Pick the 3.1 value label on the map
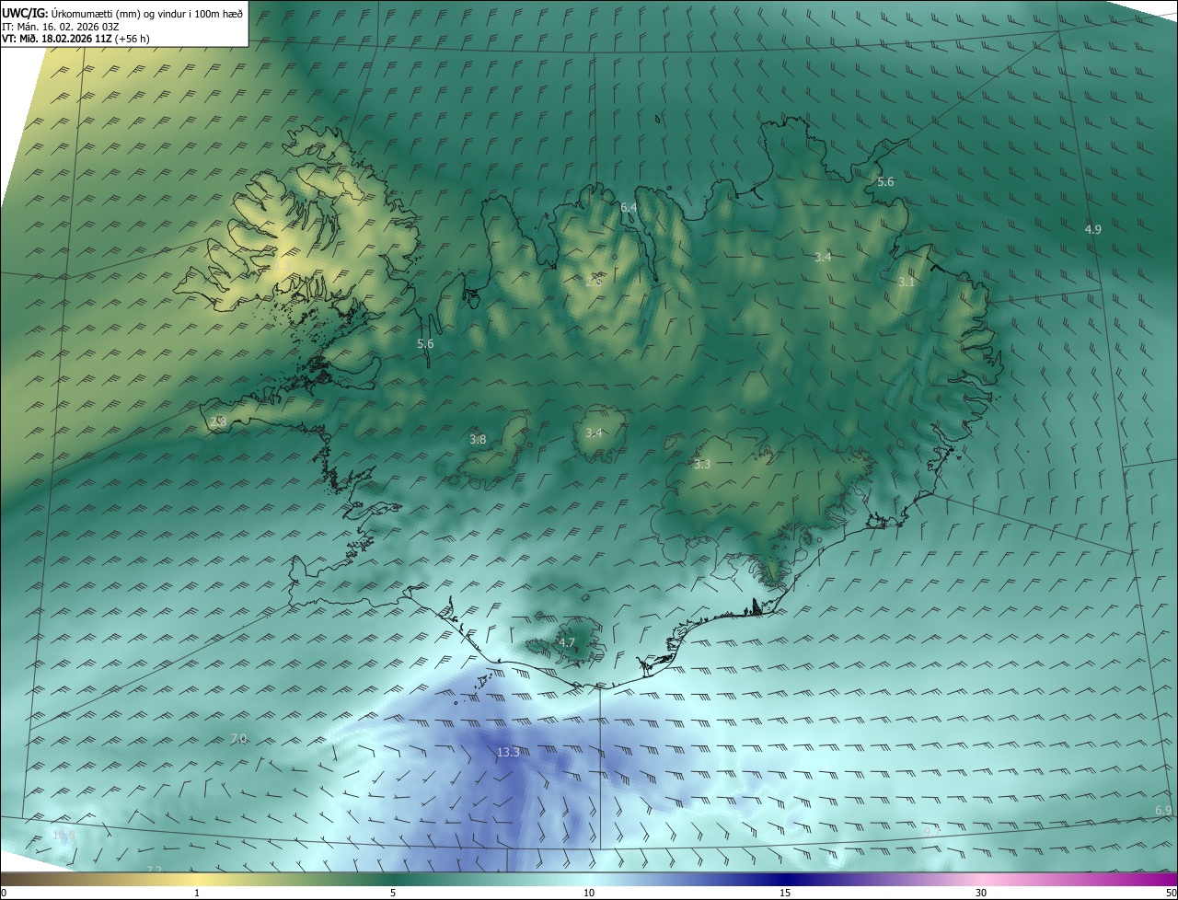 coord(907,283)
